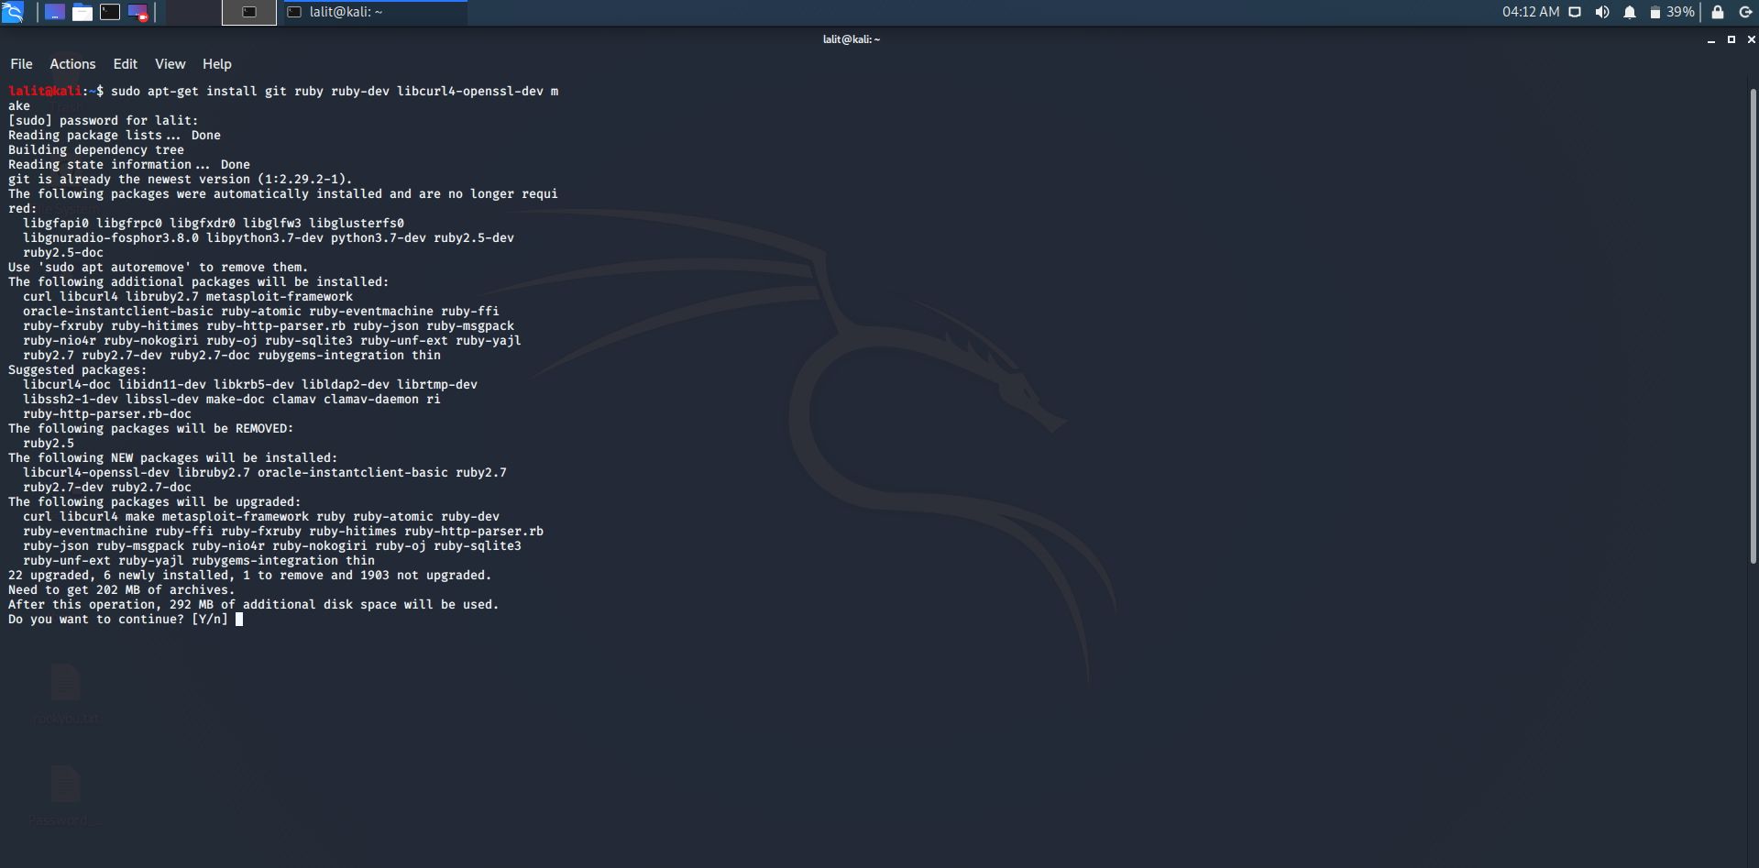The width and height of the screenshot is (1759, 868).
Task: Click the 04:12 AM clock display
Action: point(1533,12)
